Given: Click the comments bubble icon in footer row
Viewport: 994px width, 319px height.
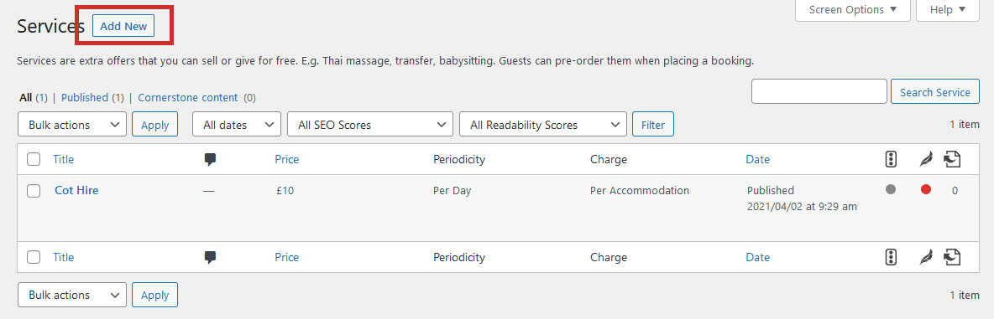Looking at the screenshot, I should click(211, 257).
